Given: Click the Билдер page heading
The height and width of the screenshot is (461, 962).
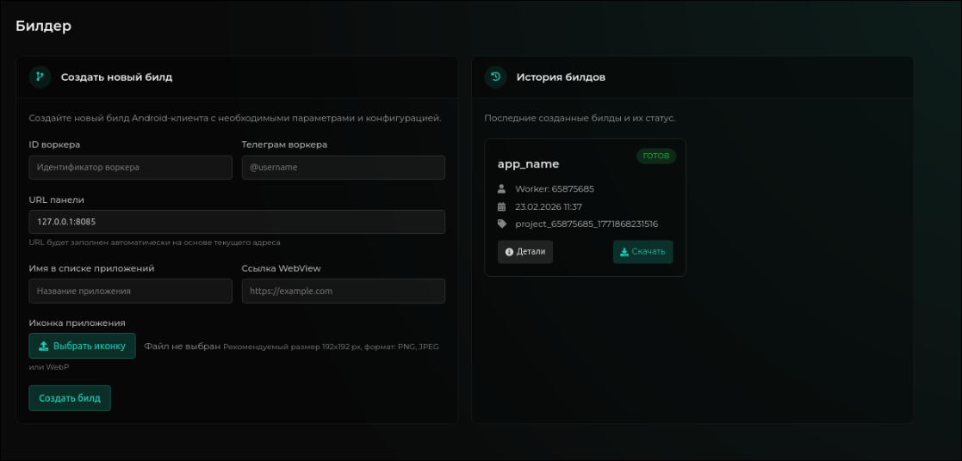Looking at the screenshot, I should tap(43, 26).
